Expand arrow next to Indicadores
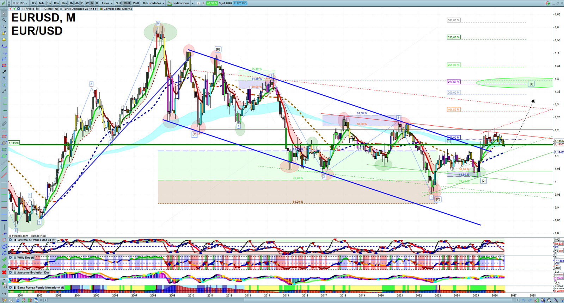The image size is (564, 303). point(193,3)
